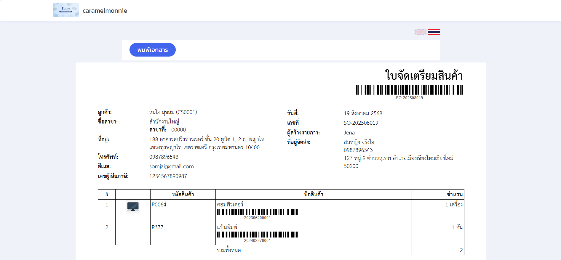This screenshot has height=260, width=561.
Task: Click the ชื่อสินค้า column header
Action: point(314,194)
